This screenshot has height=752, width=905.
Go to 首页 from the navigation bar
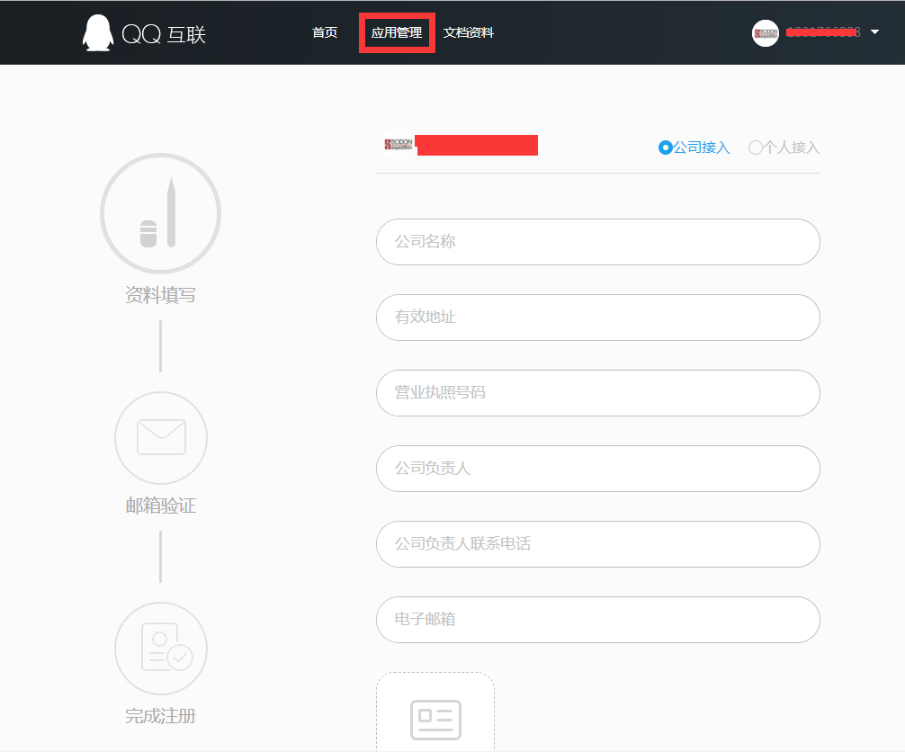coord(324,32)
